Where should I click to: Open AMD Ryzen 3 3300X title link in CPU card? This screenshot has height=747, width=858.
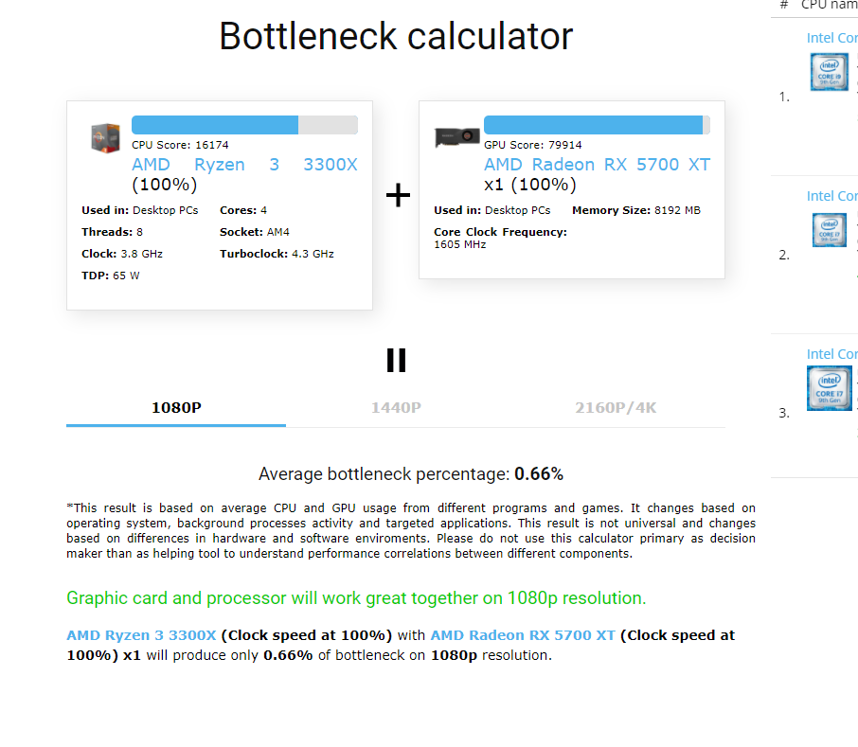(244, 165)
